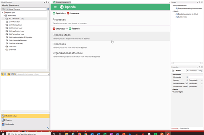This screenshot has width=204, height=135.
Task: Open the Browse PLK + Prozesse + Org dropdown
Action: click(x=48, y=74)
